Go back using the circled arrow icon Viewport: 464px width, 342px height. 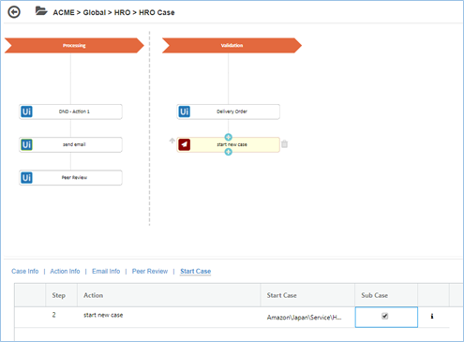[14, 12]
